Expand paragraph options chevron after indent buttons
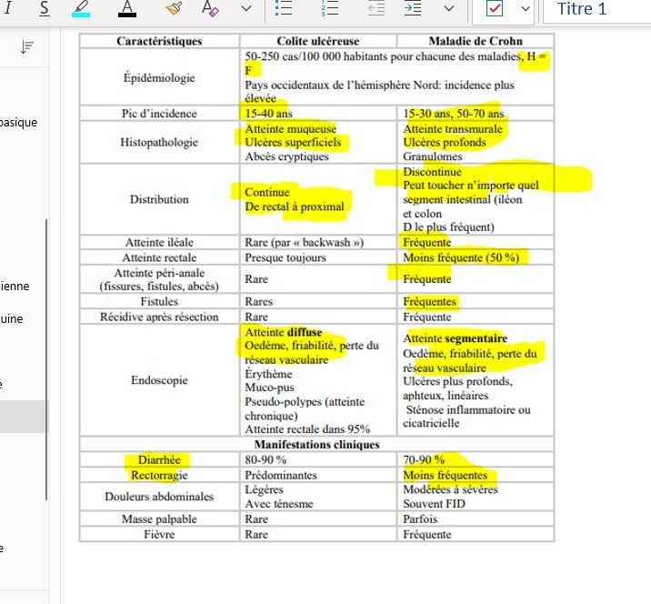 tap(449, 8)
